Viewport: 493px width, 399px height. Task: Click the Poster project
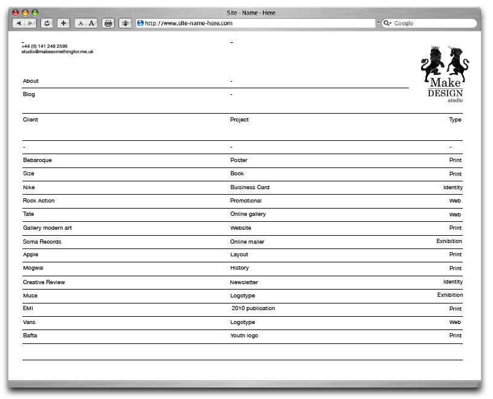click(239, 160)
